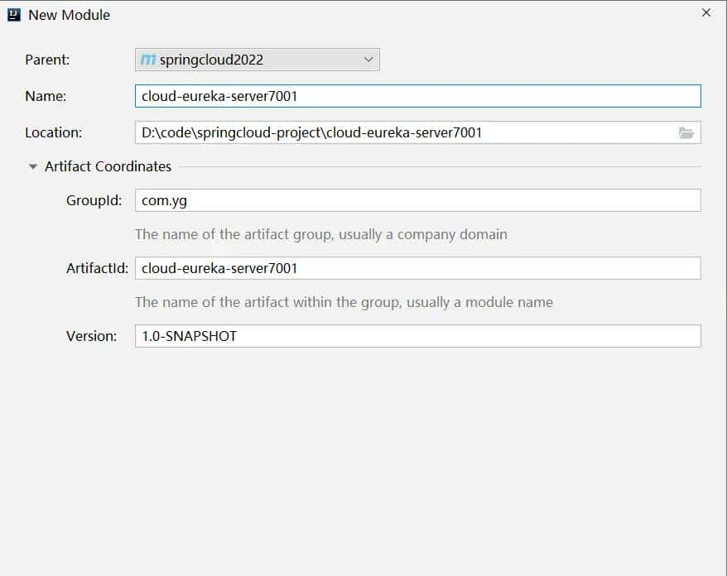Open the folder browser for Location field
Image resolution: width=727 pixels, height=576 pixels.
(686, 132)
